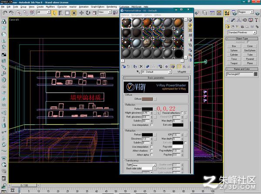The width and height of the screenshot is (261, 194).
Task: Collapse the Object Type rollout
Action: [x=242, y=38]
